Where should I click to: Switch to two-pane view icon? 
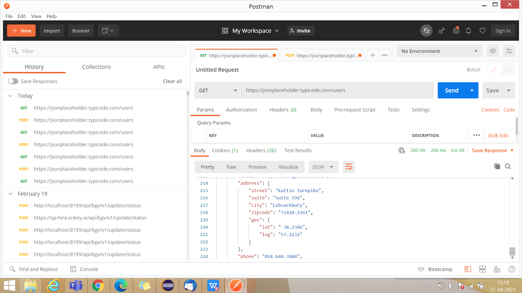(x=483, y=269)
